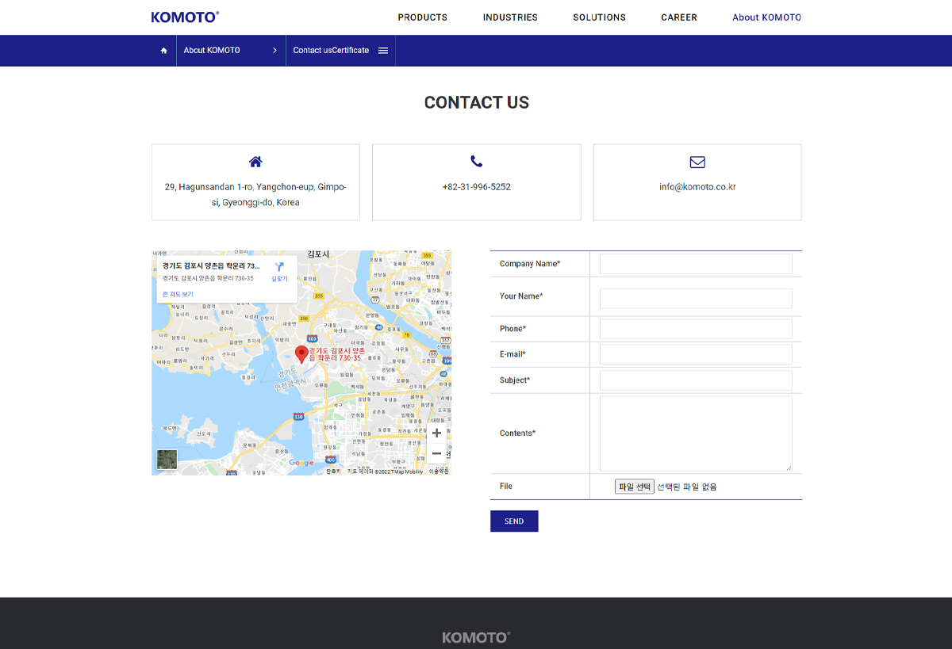
Task: Open About KOMOTO in top navigation
Action: 766,17
